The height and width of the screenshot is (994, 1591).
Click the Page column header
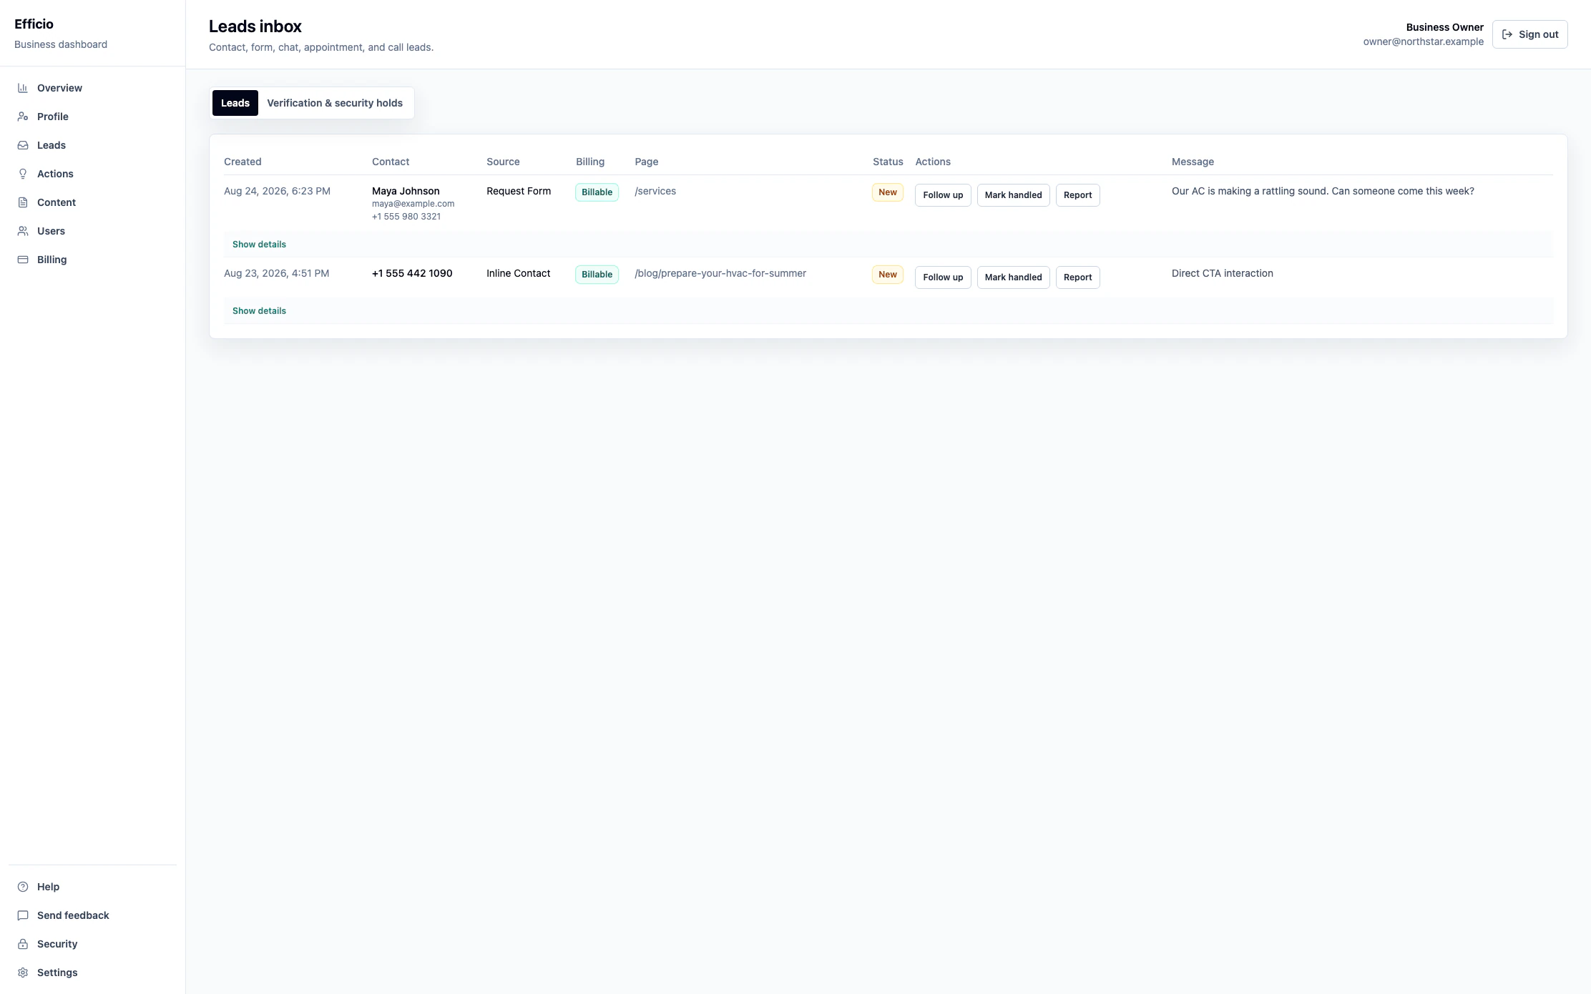pos(647,162)
